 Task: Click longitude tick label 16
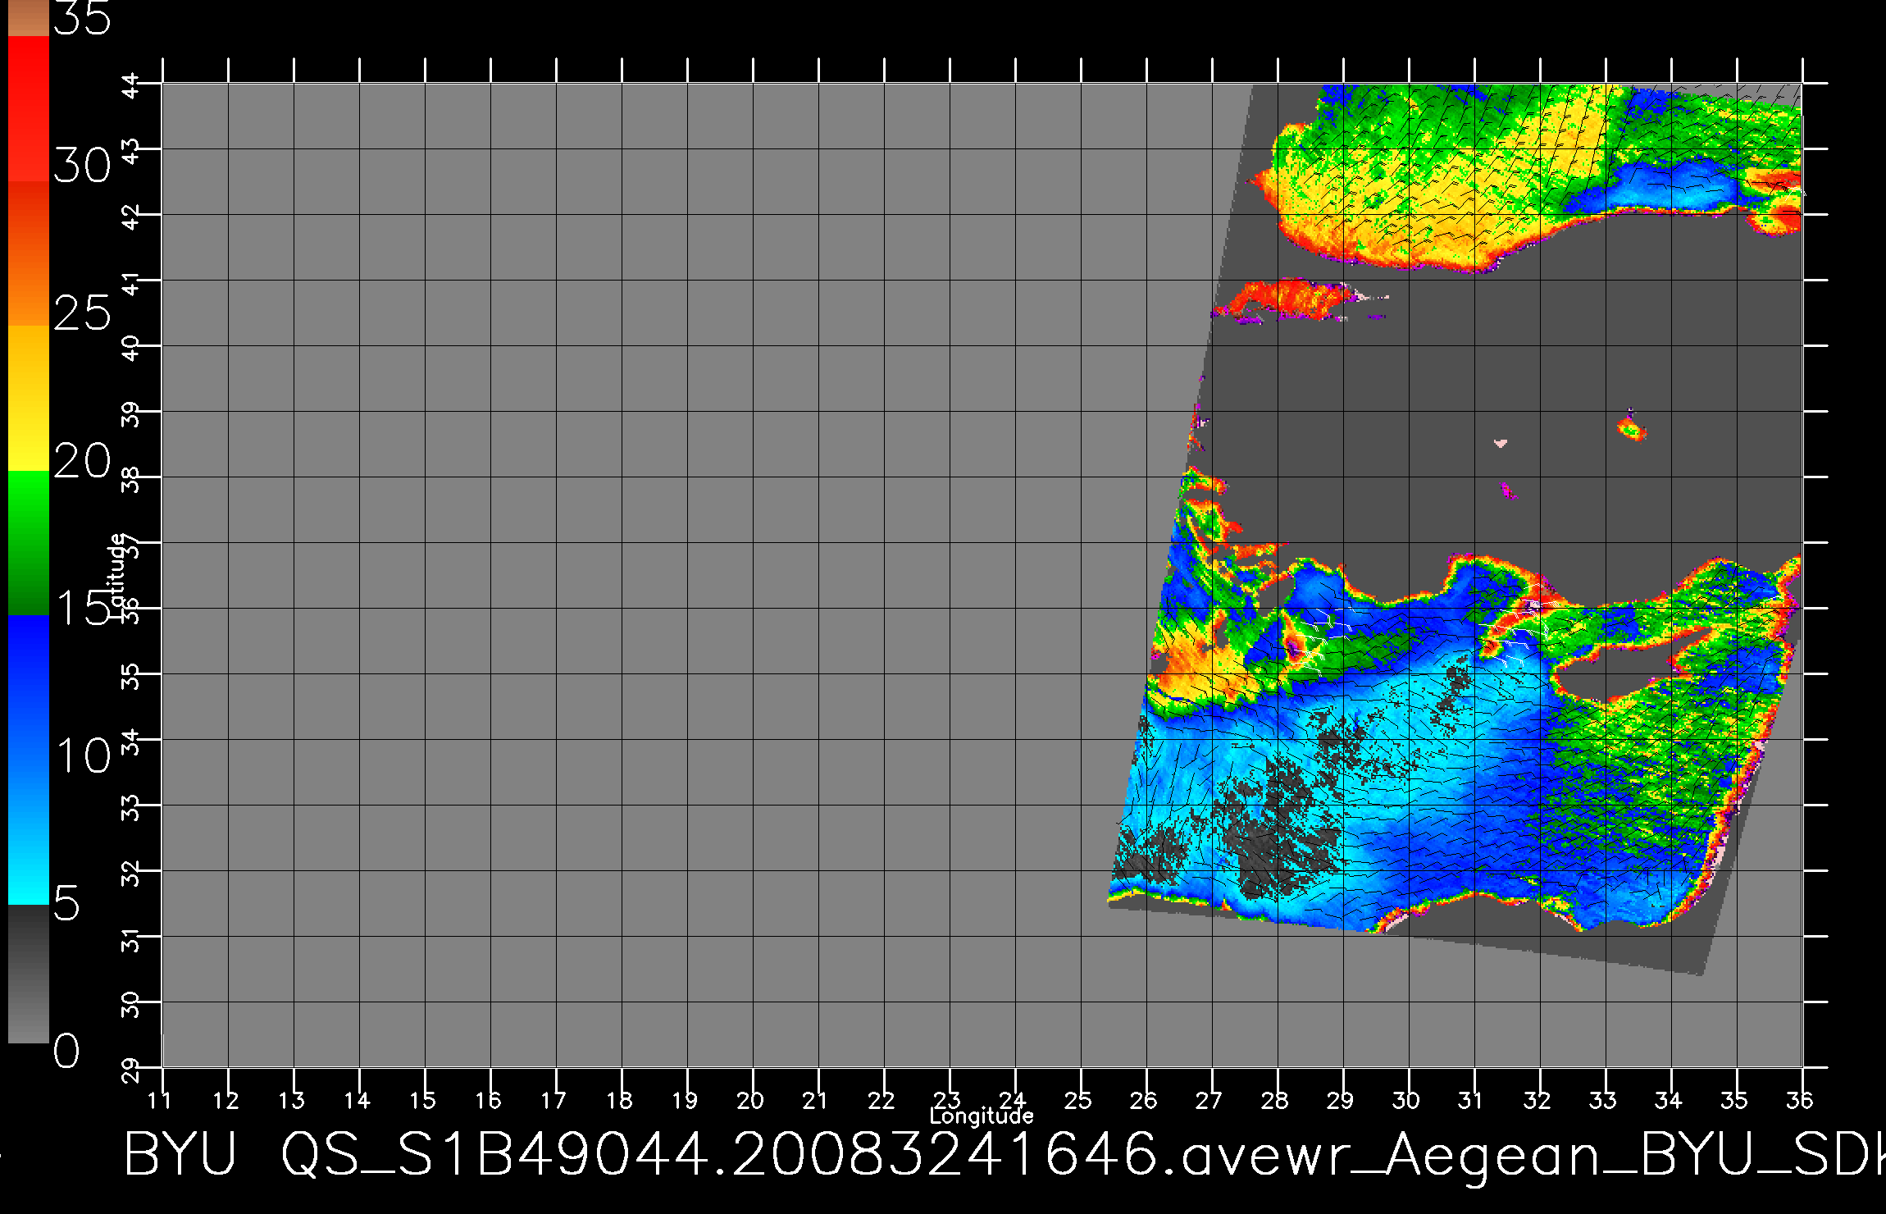click(488, 1100)
